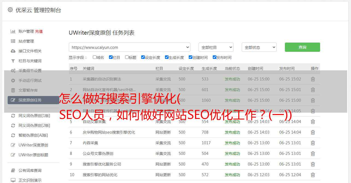
Task: Uncheck the 设定长度 field checkbox
Action: [x=143, y=57]
